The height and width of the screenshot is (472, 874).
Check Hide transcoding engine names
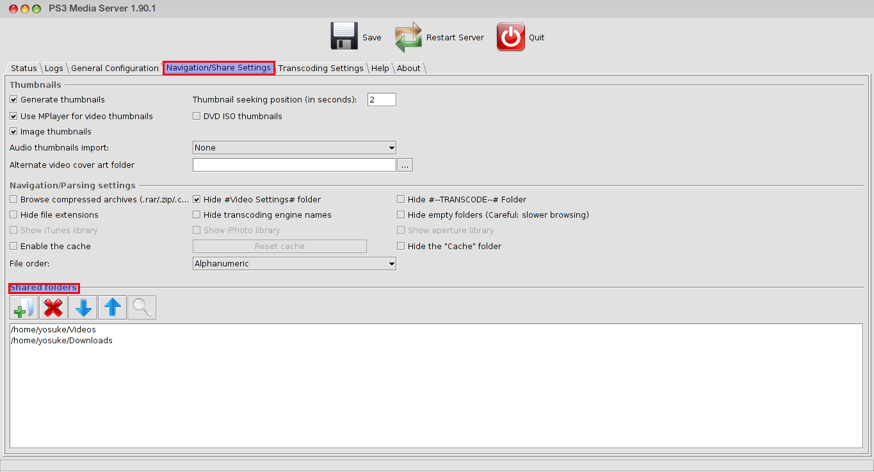point(197,215)
